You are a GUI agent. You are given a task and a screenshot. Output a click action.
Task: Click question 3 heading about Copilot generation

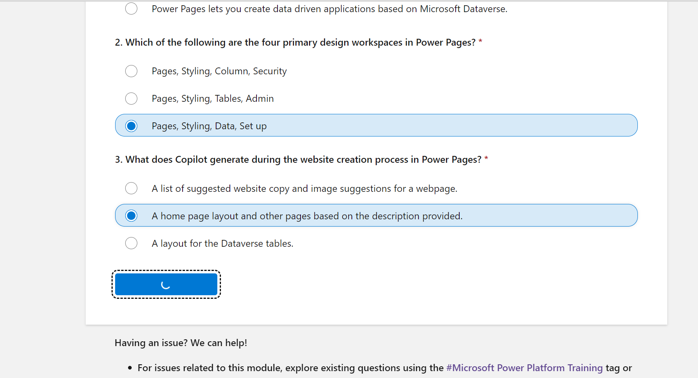(x=301, y=159)
